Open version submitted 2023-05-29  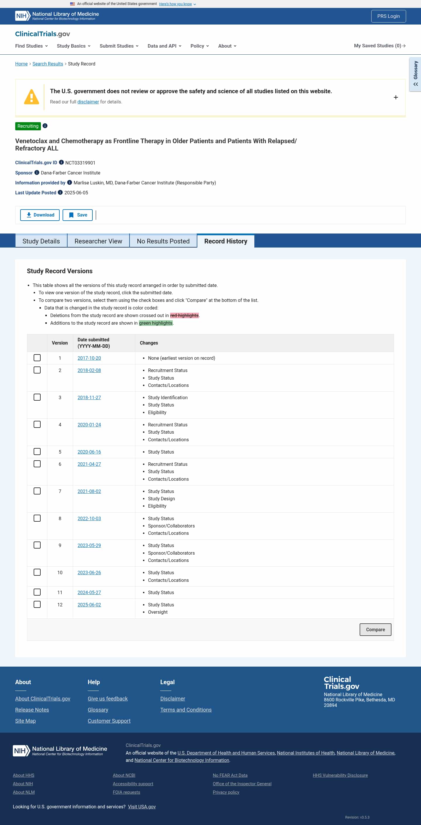(x=89, y=545)
